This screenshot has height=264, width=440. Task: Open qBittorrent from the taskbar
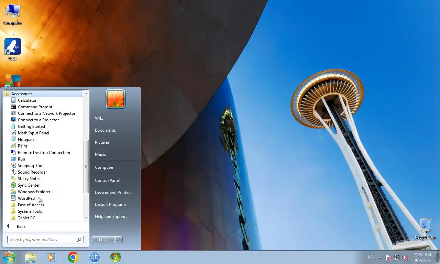pyautogui.click(x=94, y=257)
